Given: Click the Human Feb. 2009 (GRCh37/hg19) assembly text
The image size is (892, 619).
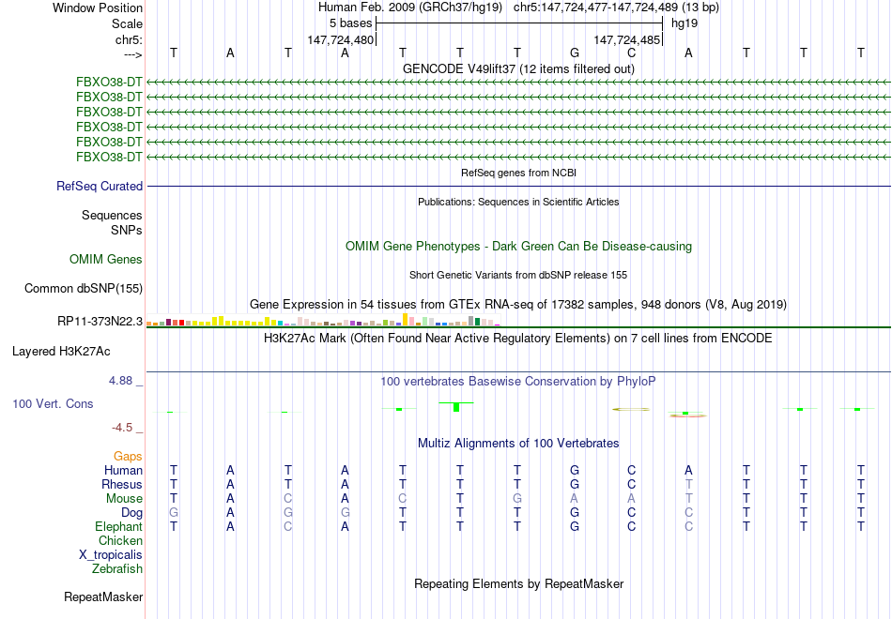Looking at the screenshot, I should click(x=410, y=8).
